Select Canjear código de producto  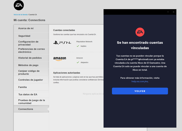29,72
